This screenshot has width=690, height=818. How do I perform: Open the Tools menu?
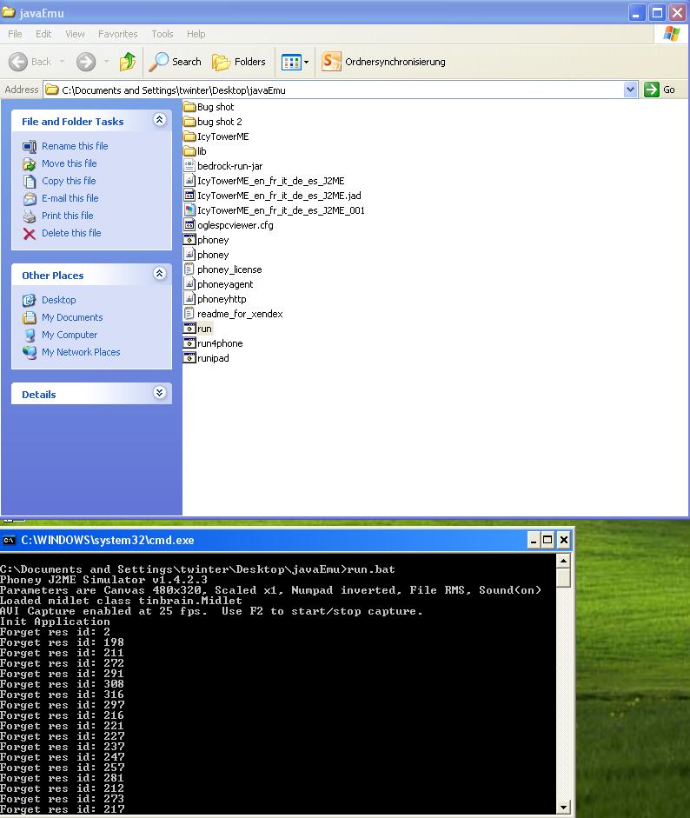(x=163, y=34)
